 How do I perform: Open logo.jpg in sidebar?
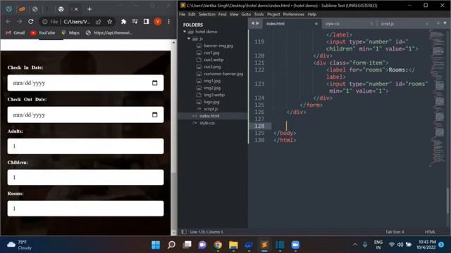click(x=211, y=102)
